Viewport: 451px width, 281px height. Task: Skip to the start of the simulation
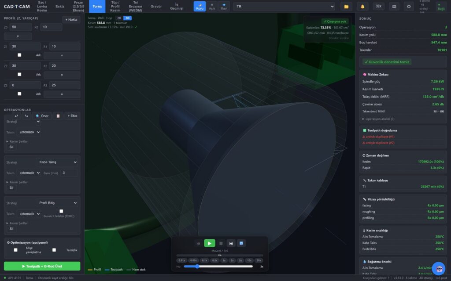198,243
